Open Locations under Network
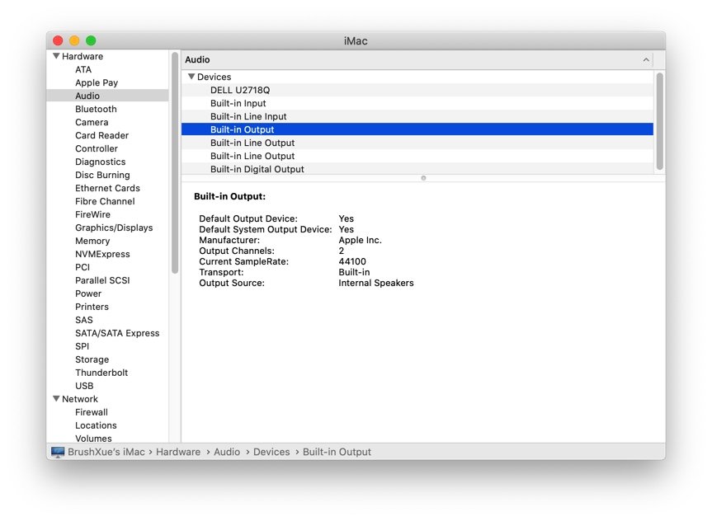Viewport: 712px width, 521px height. coord(96,425)
